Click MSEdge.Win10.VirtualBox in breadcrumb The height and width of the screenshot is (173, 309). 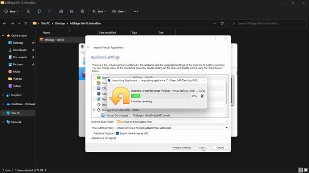tap(85, 24)
